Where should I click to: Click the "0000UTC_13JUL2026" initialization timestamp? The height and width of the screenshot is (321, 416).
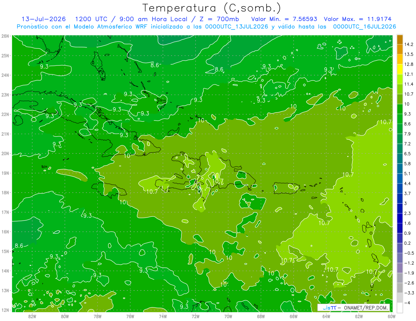pos(237,27)
